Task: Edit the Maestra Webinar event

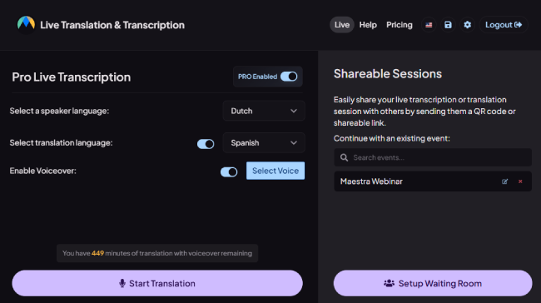Action: [504, 181]
